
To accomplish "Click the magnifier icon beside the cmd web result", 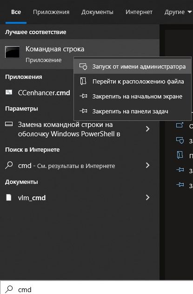I will pyautogui.click(x=9, y=165).
